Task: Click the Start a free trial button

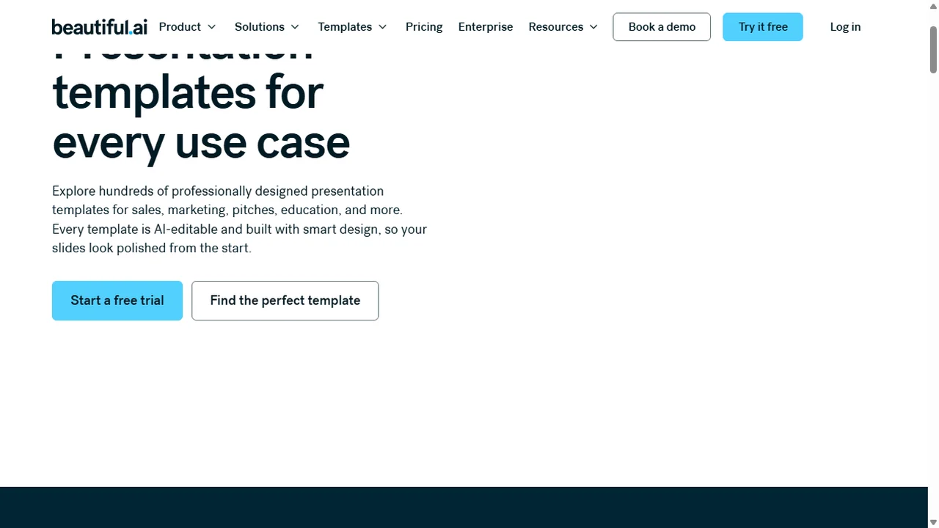Action: pos(117,301)
